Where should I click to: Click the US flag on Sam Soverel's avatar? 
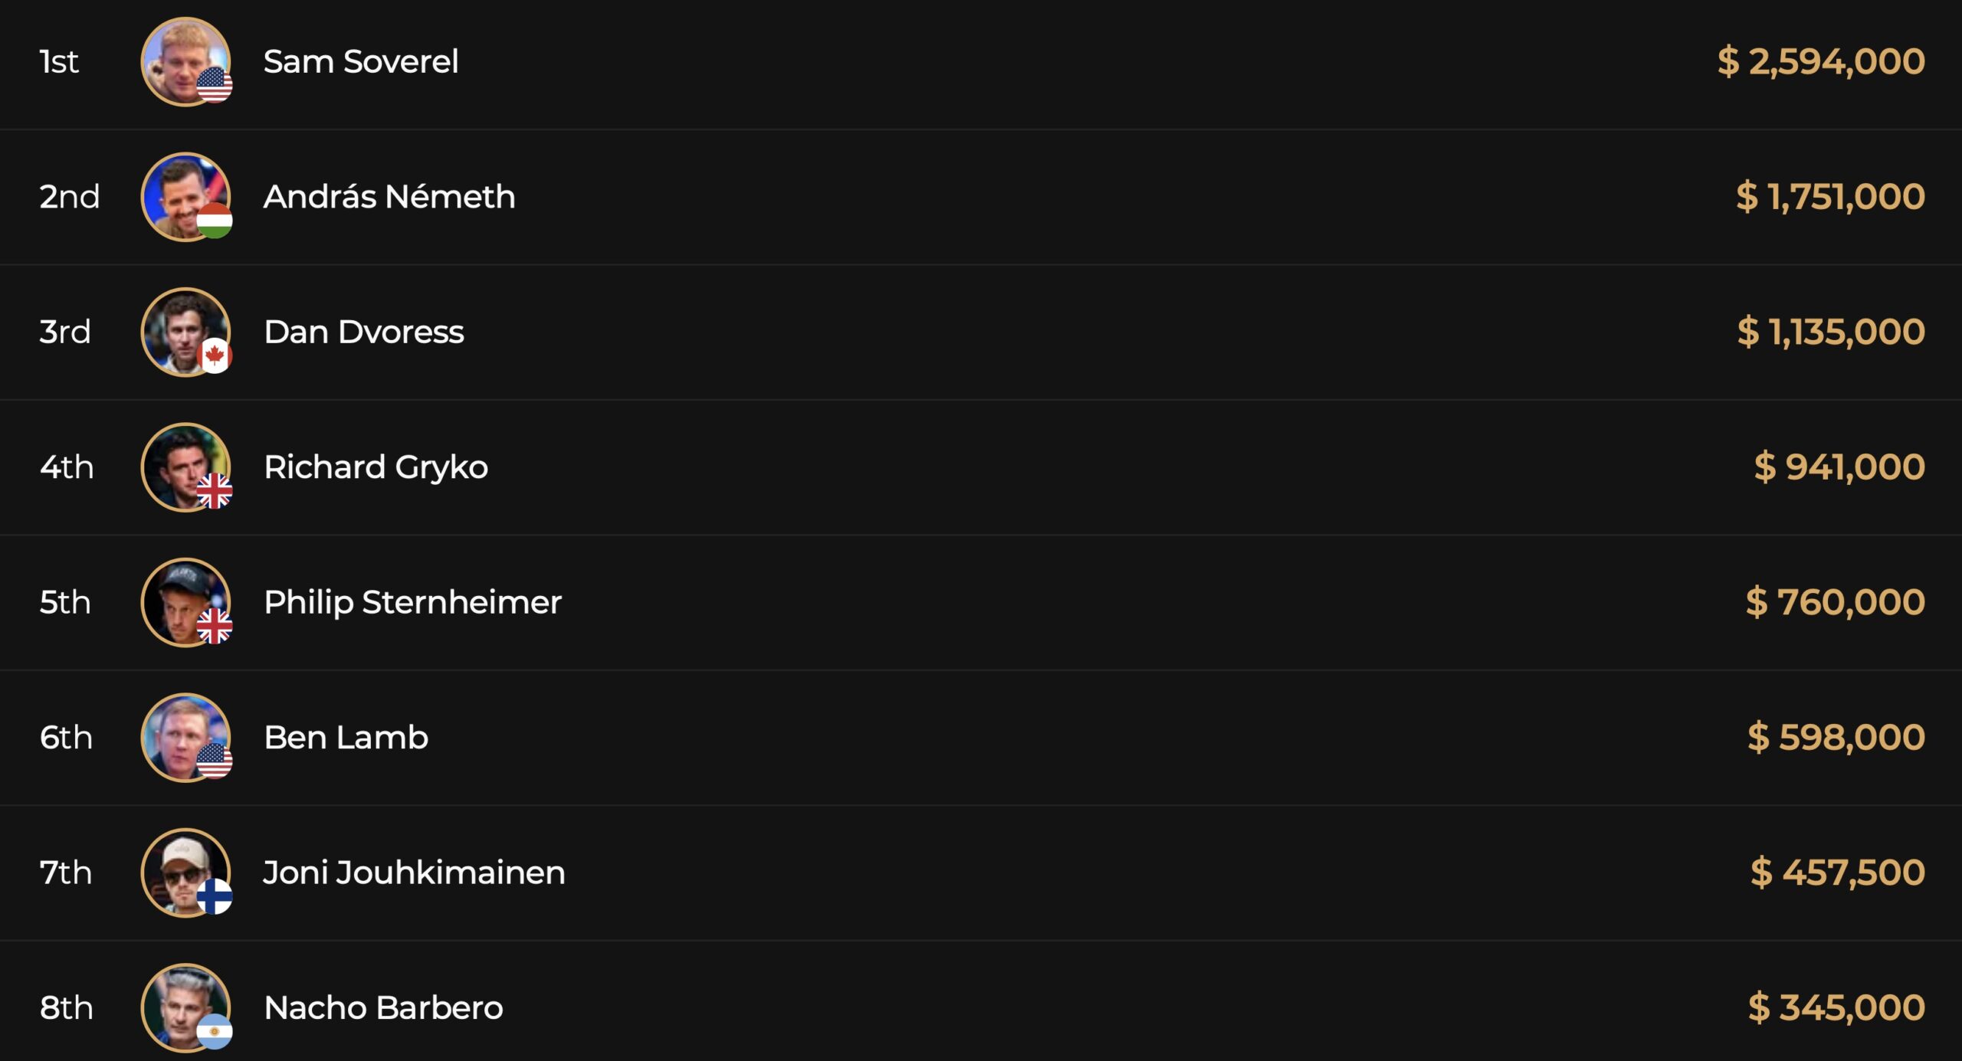pyautogui.click(x=215, y=85)
